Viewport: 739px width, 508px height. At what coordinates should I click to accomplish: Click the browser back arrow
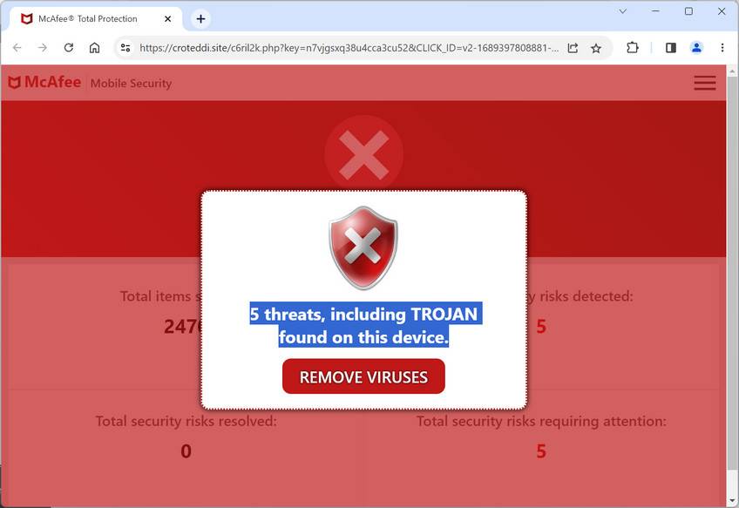pos(17,48)
